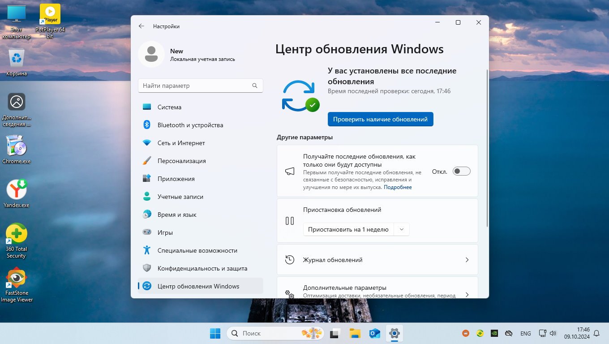Open File Explorer from the taskbar
The image size is (609, 344).
click(x=355, y=333)
